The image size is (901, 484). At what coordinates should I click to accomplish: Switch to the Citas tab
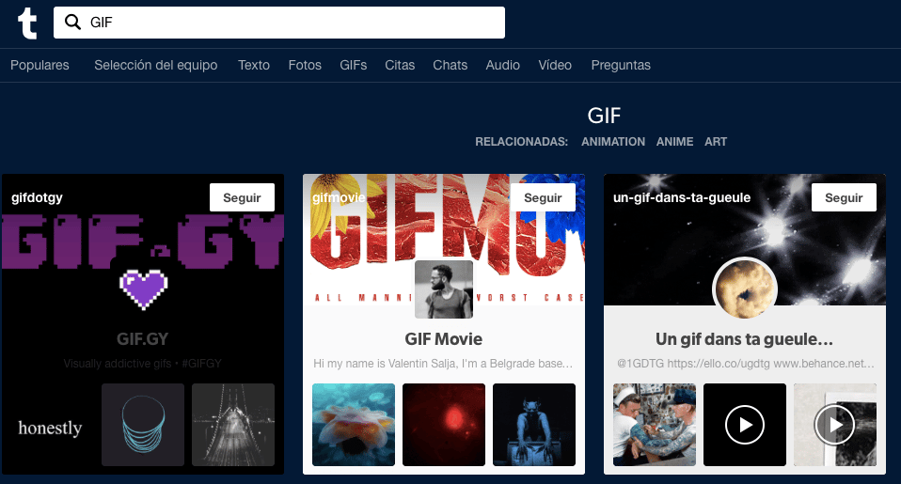coord(400,66)
